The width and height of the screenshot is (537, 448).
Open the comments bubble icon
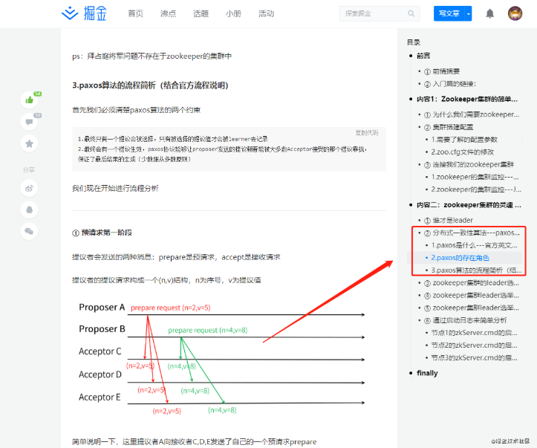tap(30, 122)
